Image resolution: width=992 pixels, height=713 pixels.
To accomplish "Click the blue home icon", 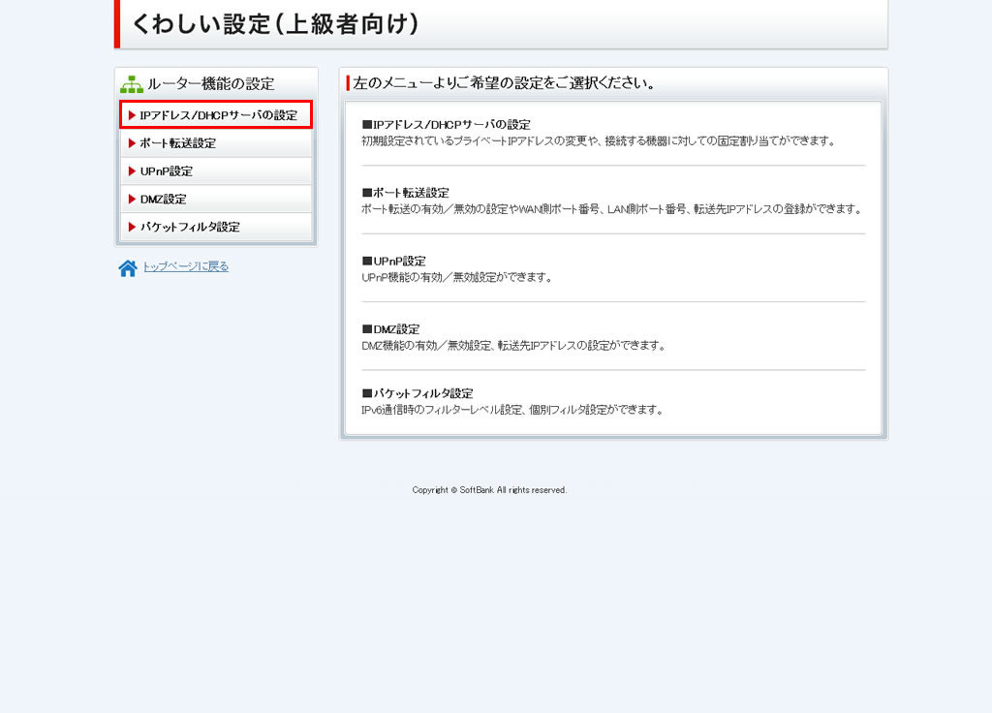I will pyautogui.click(x=128, y=268).
